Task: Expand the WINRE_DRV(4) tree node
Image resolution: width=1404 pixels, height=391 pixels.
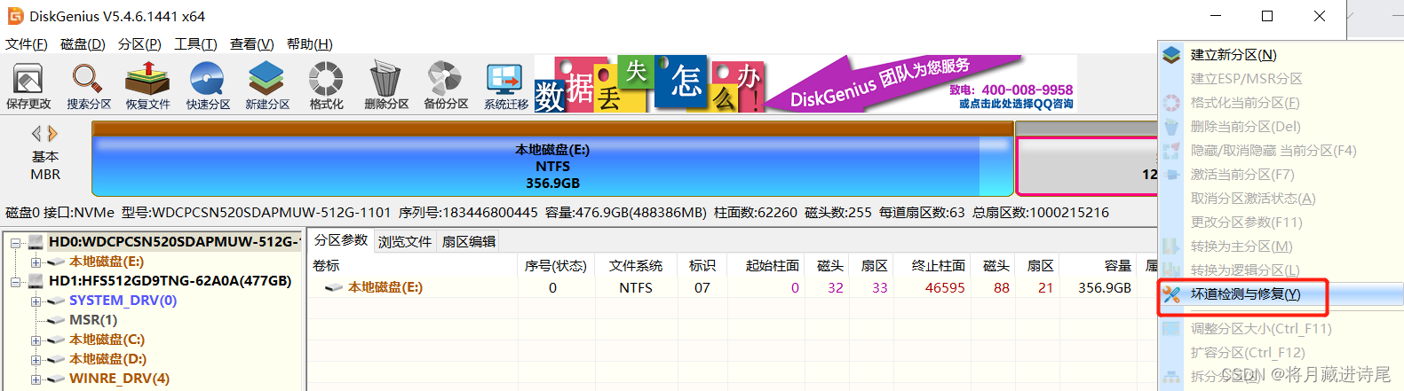Action: coord(36,379)
